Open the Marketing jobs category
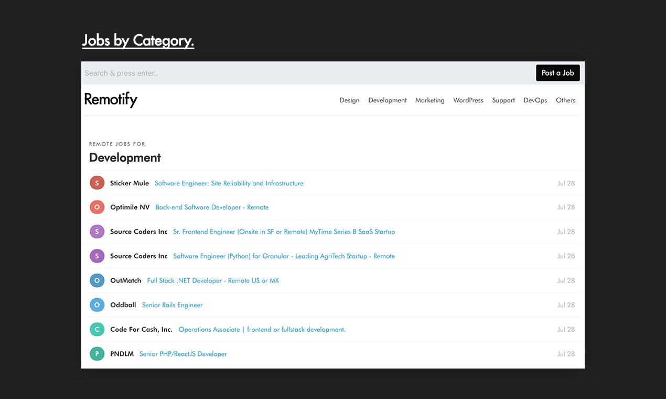666x399 pixels. tap(429, 100)
